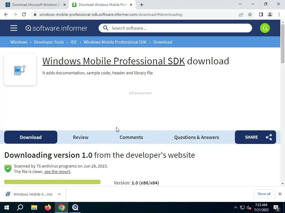Open Windows Mobile Professional SDK breadcrumb
This screenshot has height=213, width=285.
tap(115, 42)
